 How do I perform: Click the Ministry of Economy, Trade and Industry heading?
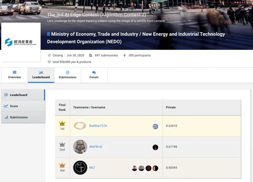(x=136, y=38)
